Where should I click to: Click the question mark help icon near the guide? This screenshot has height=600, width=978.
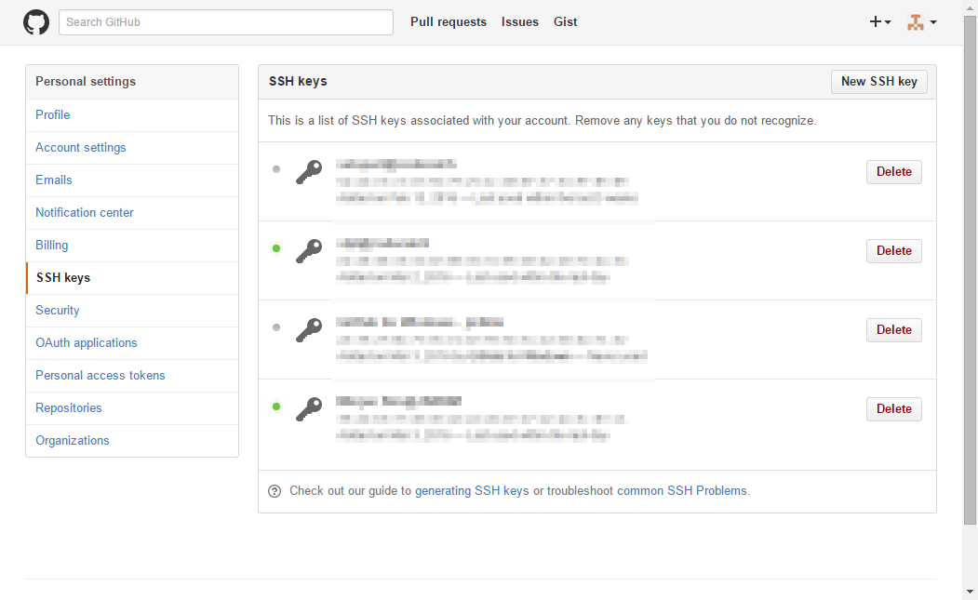275,490
